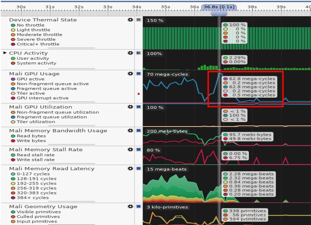The height and width of the screenshot is (225, 311).
Task: Click the 384+ cycles series label
Action: 33,198
